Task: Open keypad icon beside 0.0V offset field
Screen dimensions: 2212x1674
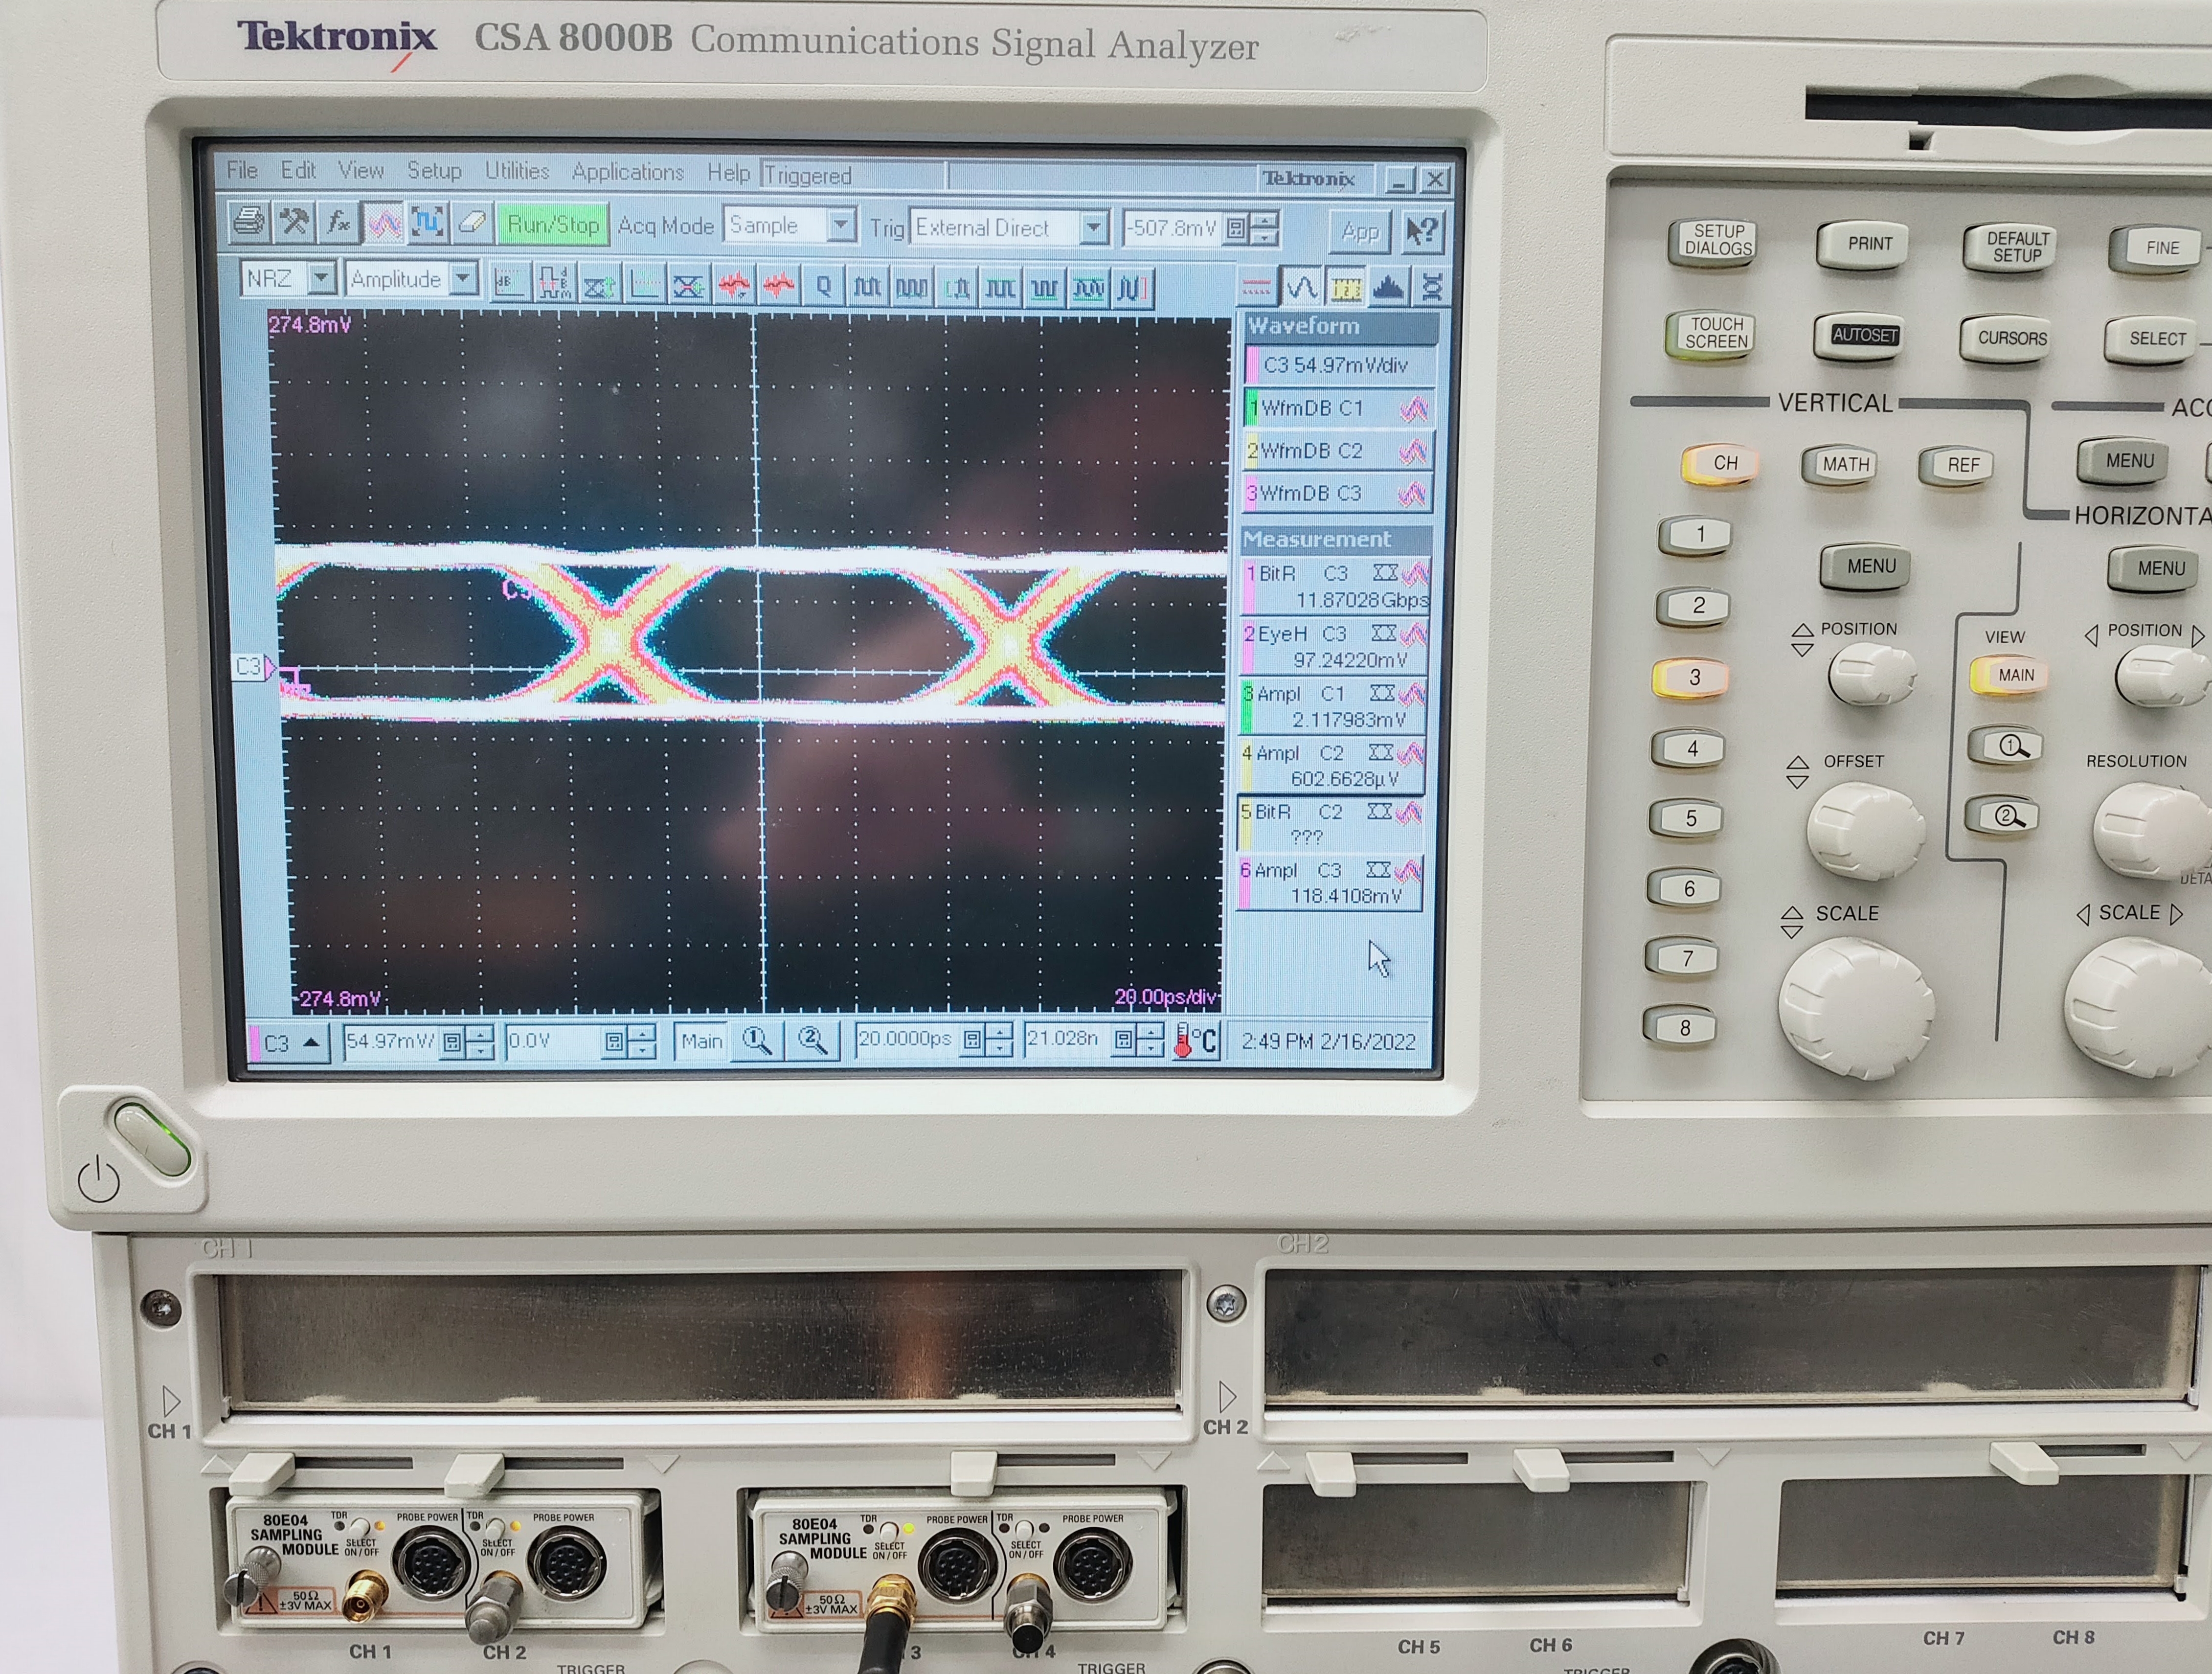Action: pyautogui.click(x=614, y=1043)
